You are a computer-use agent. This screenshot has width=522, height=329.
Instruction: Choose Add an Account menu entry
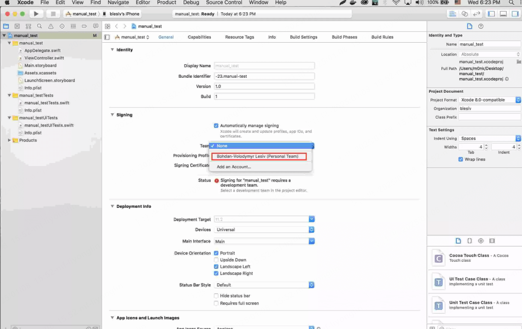[x=234, y=167]
